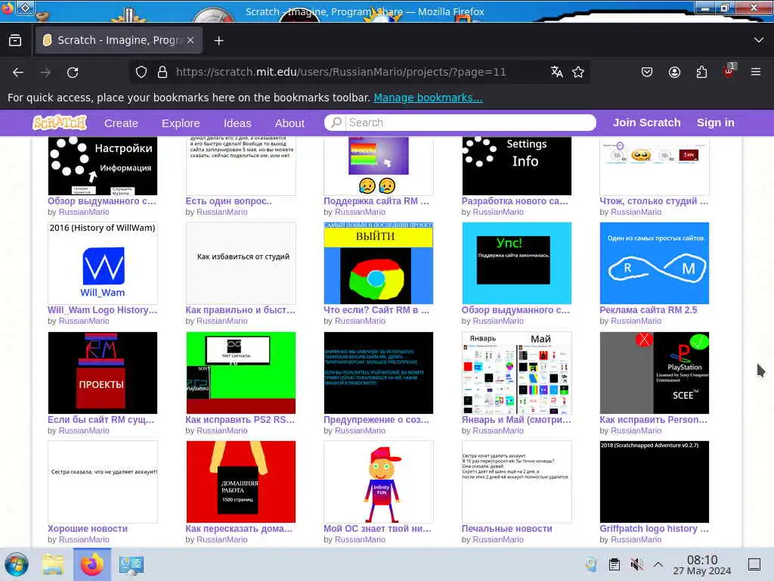774x581 pixels.
Task: Open project title Есть один вопрос..
Action: pos(228,201)
